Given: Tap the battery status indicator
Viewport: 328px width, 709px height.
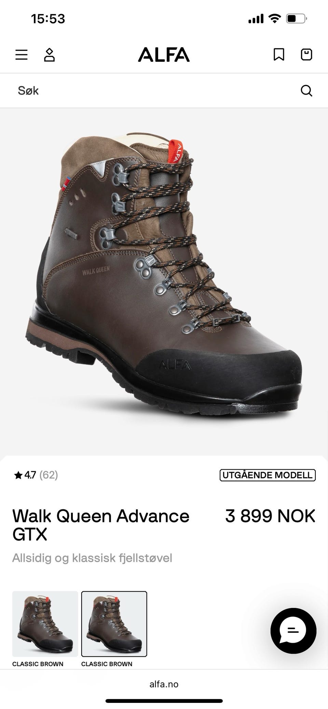Looking at the screenshot, I should pyautogui.click(x=297, y=18).
